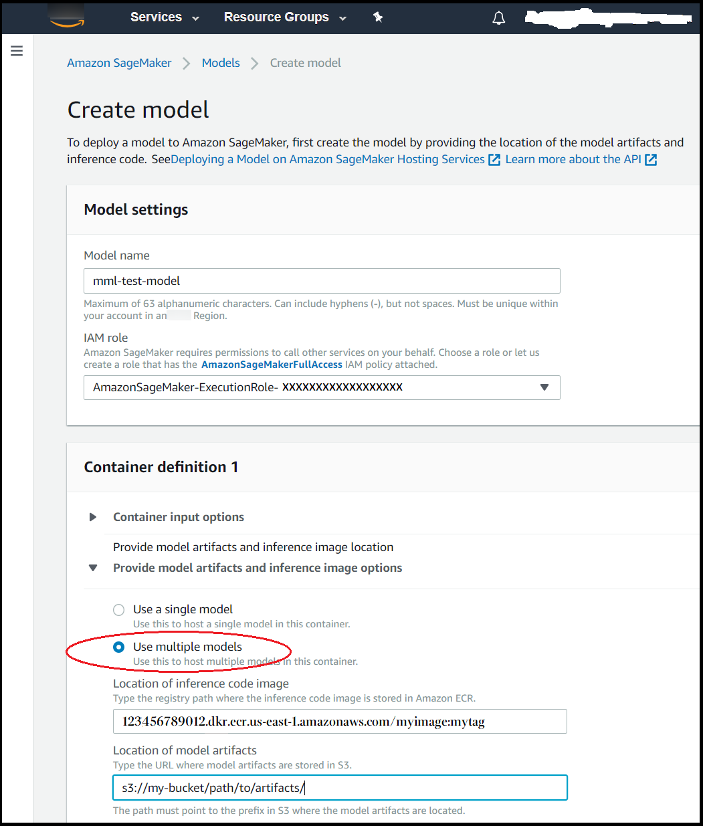Click the Model name input field
This screenshot has width=703, height=826.
(322, 281)
